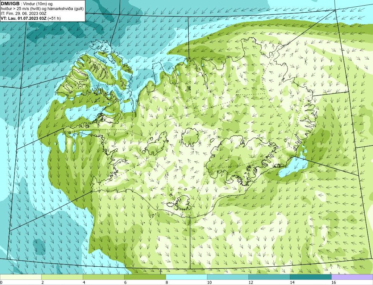Click legend scale label "16"

point(333,282)
